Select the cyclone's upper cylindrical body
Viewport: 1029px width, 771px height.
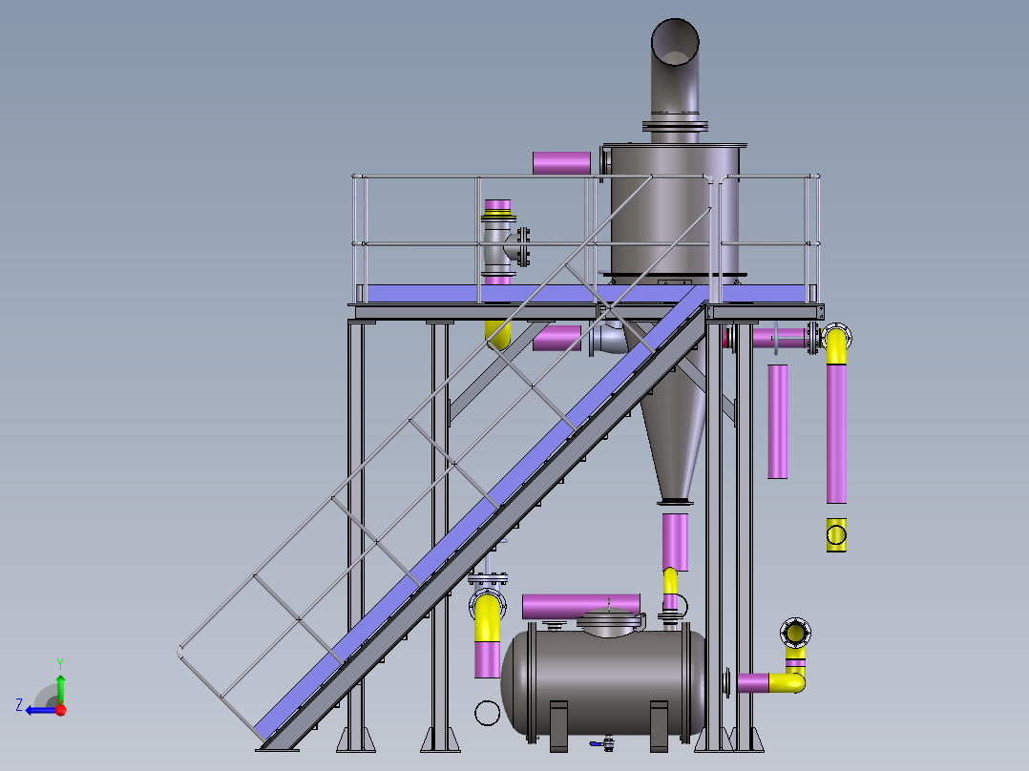coord(675,210)
